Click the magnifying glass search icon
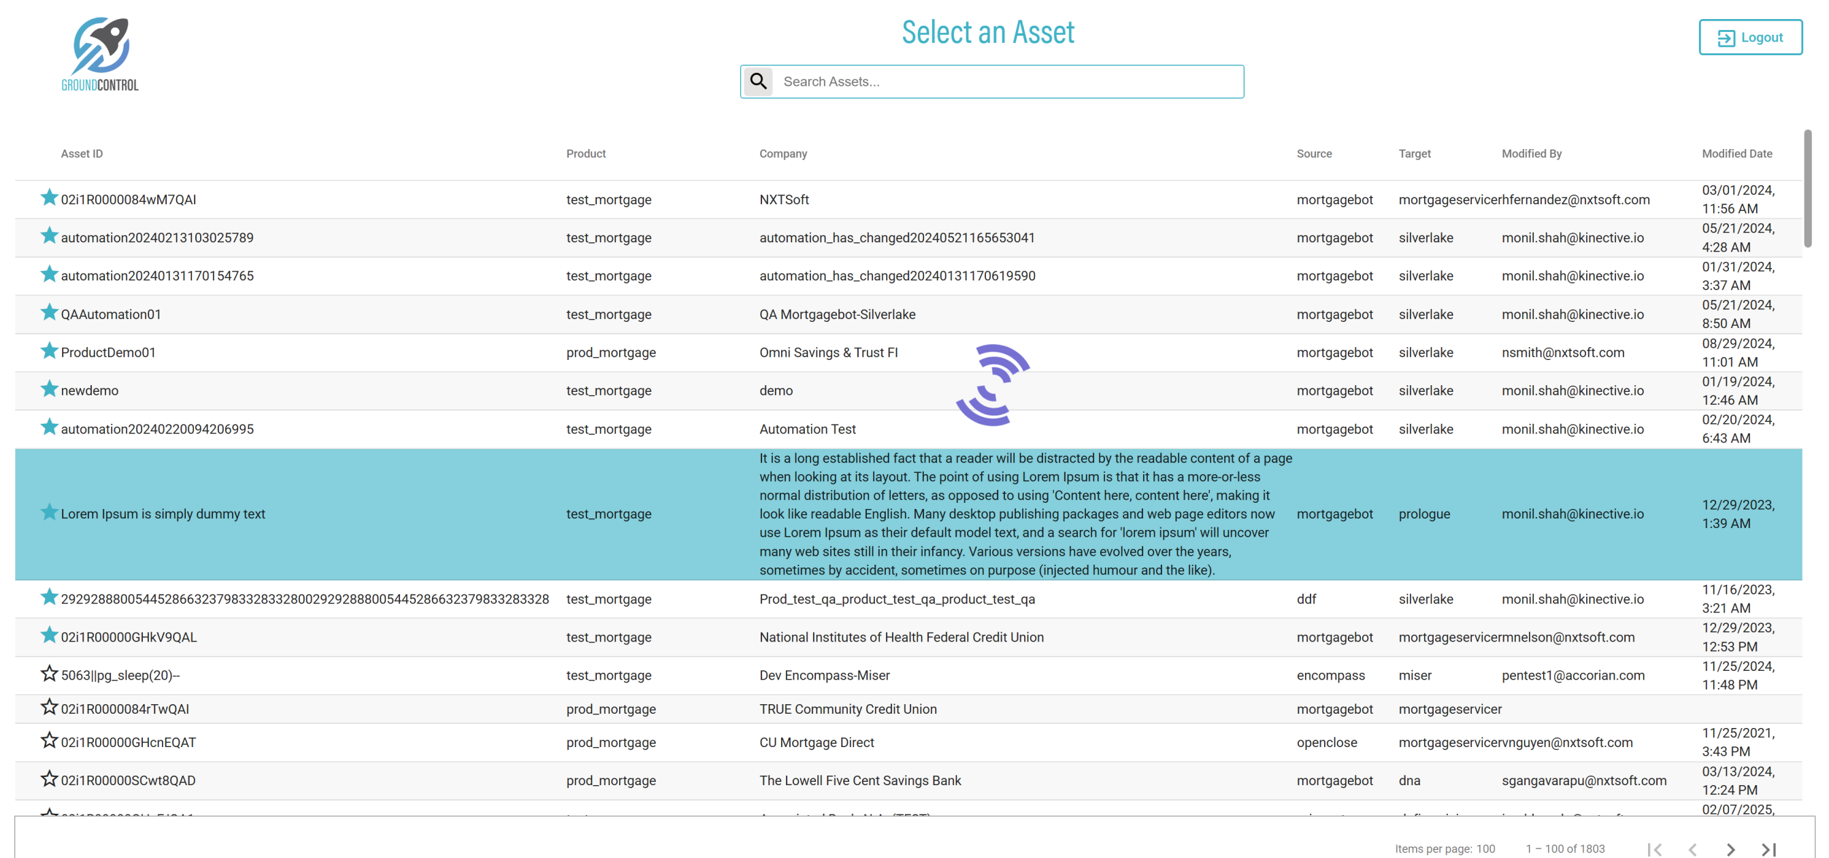The width and height of the screenshot is (1829, 858). point(757,82)
